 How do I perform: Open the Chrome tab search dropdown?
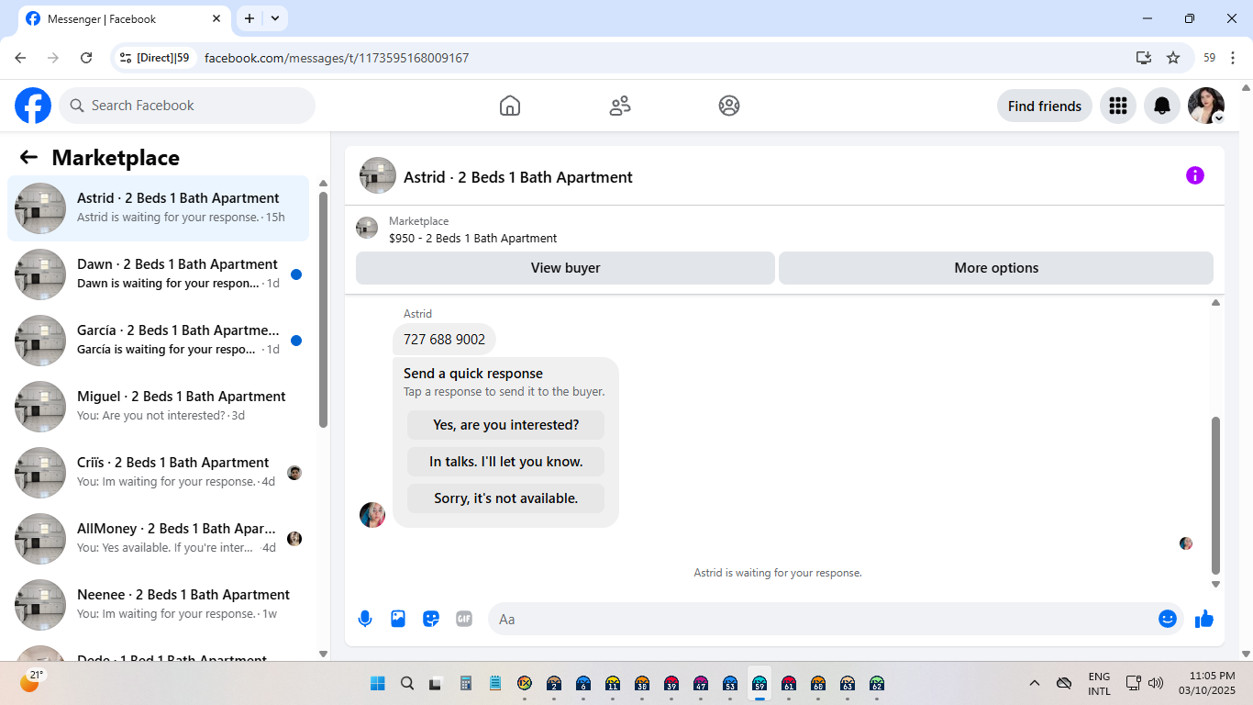(275, 18)
